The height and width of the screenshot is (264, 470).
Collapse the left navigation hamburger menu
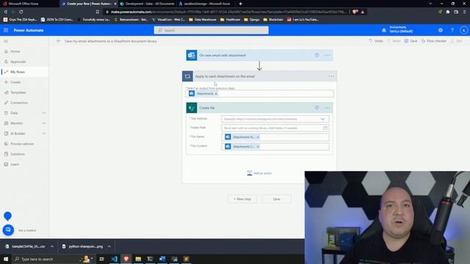(6, 41)
